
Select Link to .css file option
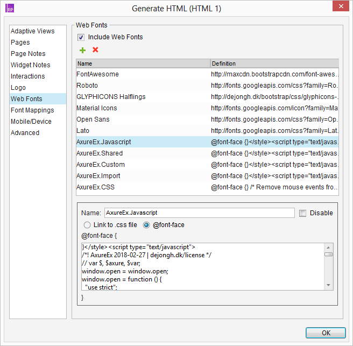point(87,225)
